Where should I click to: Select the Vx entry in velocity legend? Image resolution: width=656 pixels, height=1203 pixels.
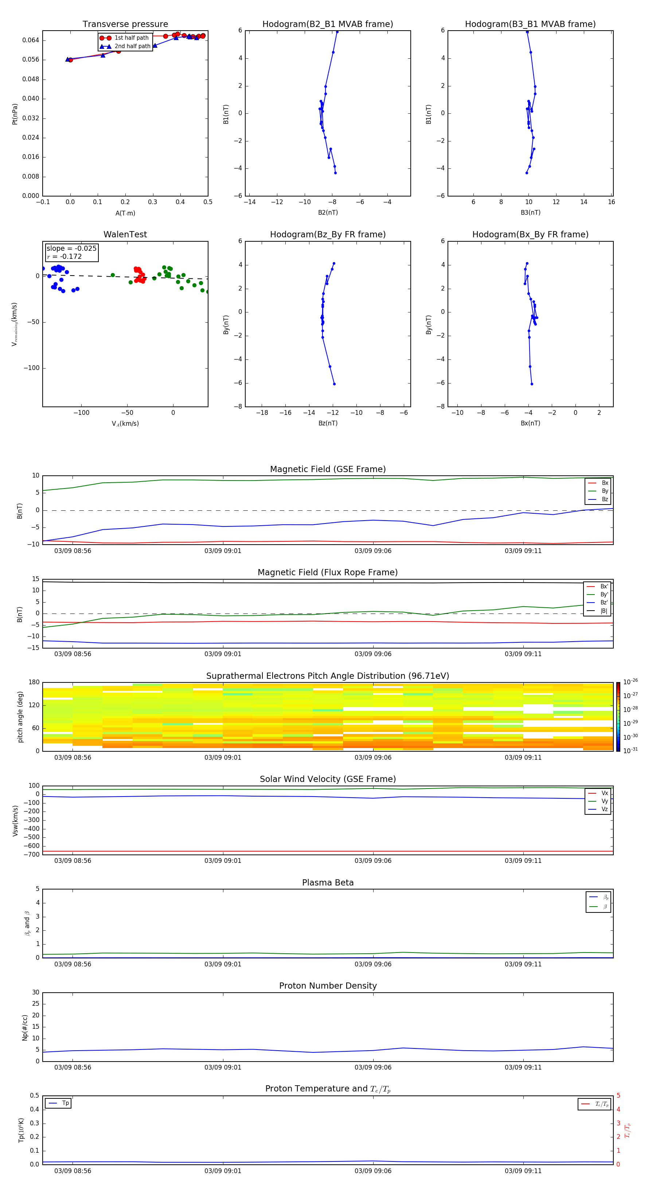598,793
